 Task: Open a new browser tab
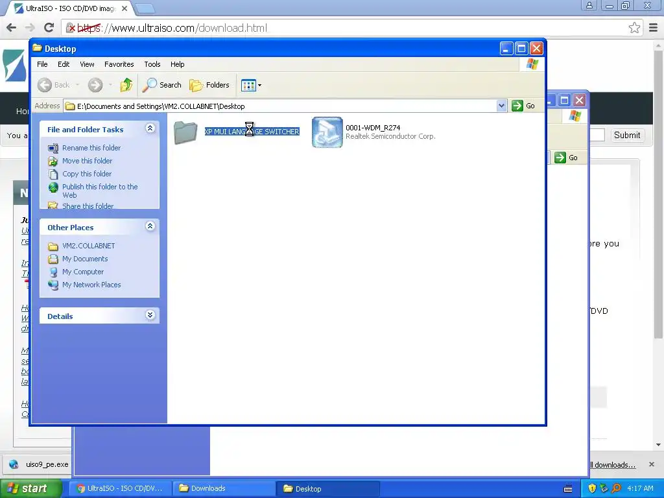pyautogui.click(x=145, y=8)
